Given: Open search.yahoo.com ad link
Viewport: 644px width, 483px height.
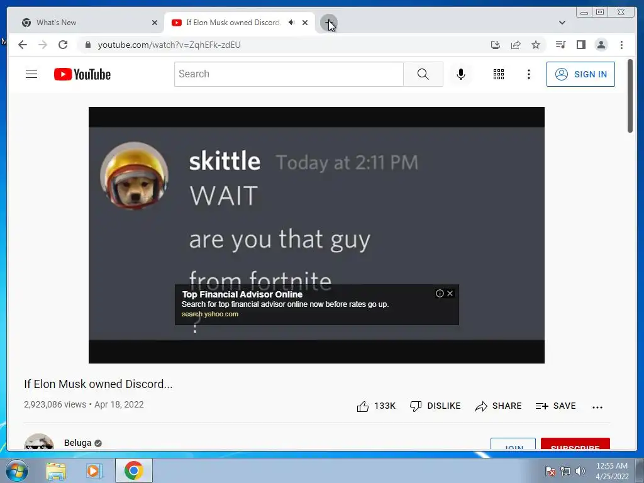Looking at the screenshot, I should (x=210, y=314).
